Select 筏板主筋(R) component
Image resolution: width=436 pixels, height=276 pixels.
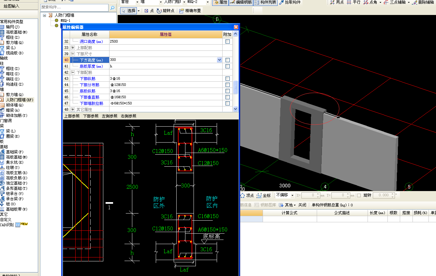(16, 173)
